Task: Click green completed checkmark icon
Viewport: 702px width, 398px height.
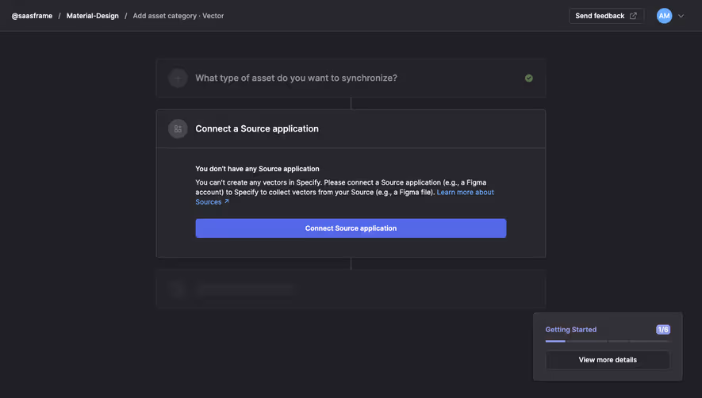Action: click(x=529, y=78)
